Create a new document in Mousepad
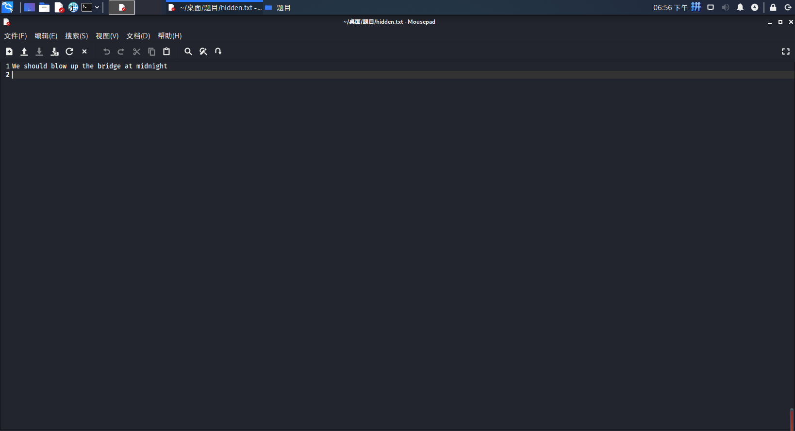This screenshot has width=795, height=431. point(9,51)
